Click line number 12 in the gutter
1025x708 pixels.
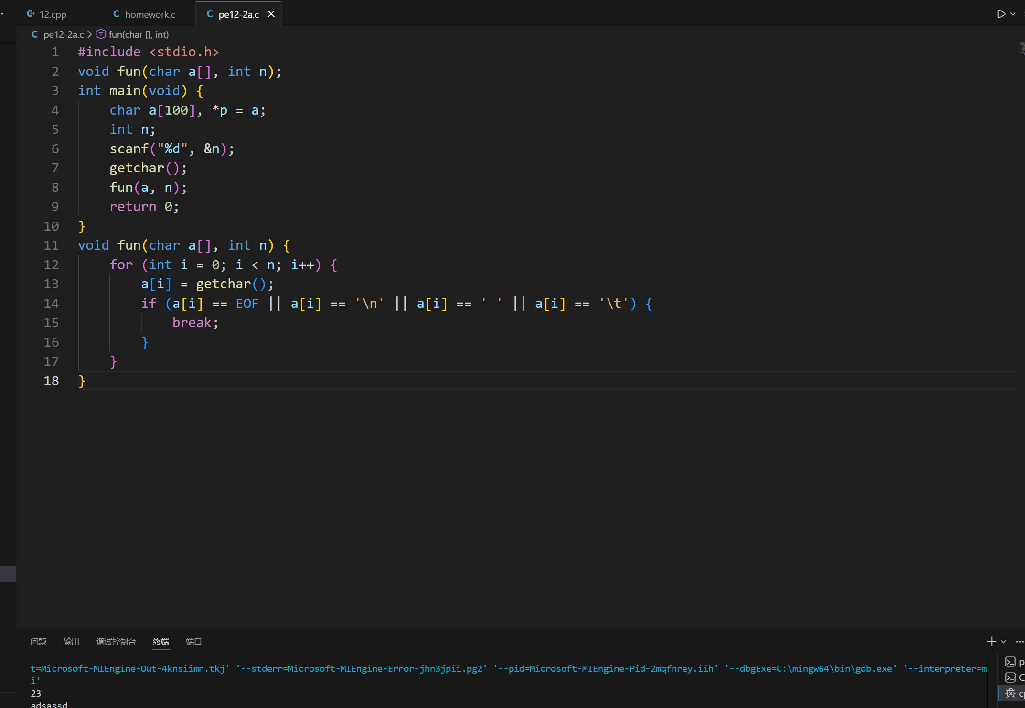(x=51, y=264)
